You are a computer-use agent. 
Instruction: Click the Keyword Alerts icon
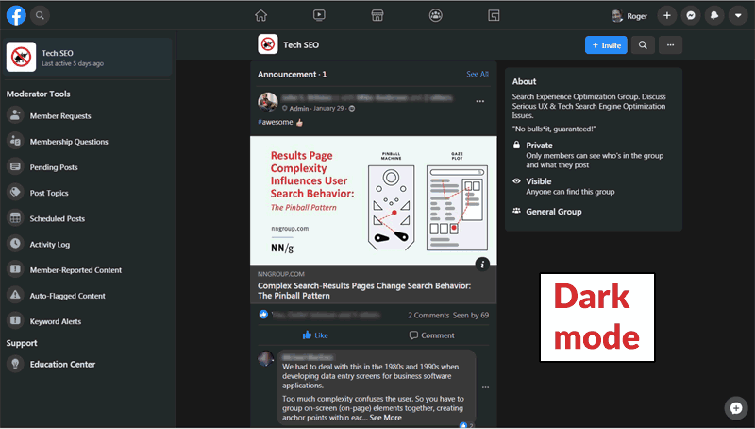[x=15, y=320]
